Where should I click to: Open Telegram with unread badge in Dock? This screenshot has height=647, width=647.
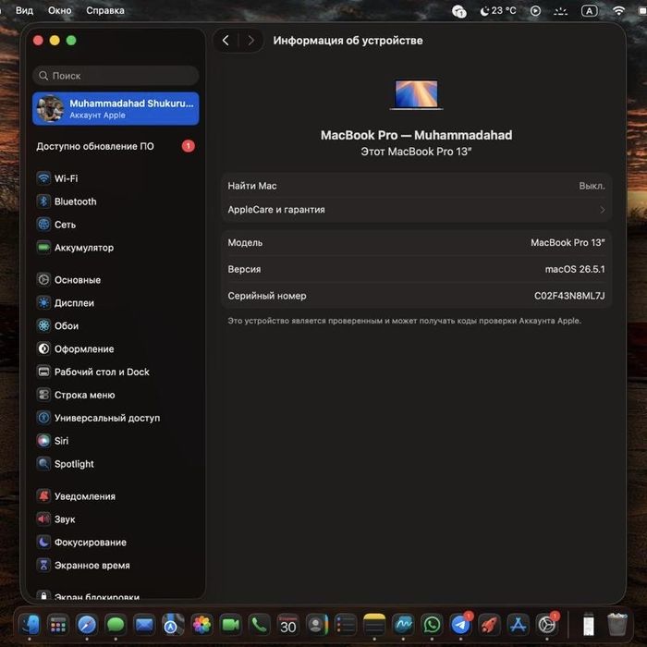[x=460, y=625]
